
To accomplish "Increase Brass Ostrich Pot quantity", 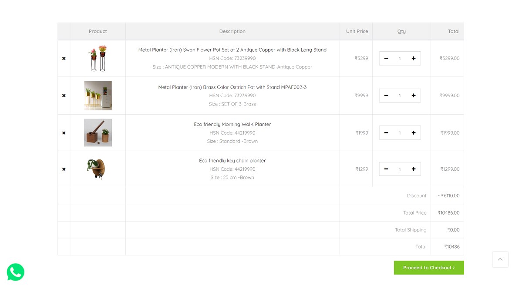I will [x=414, y=96].
